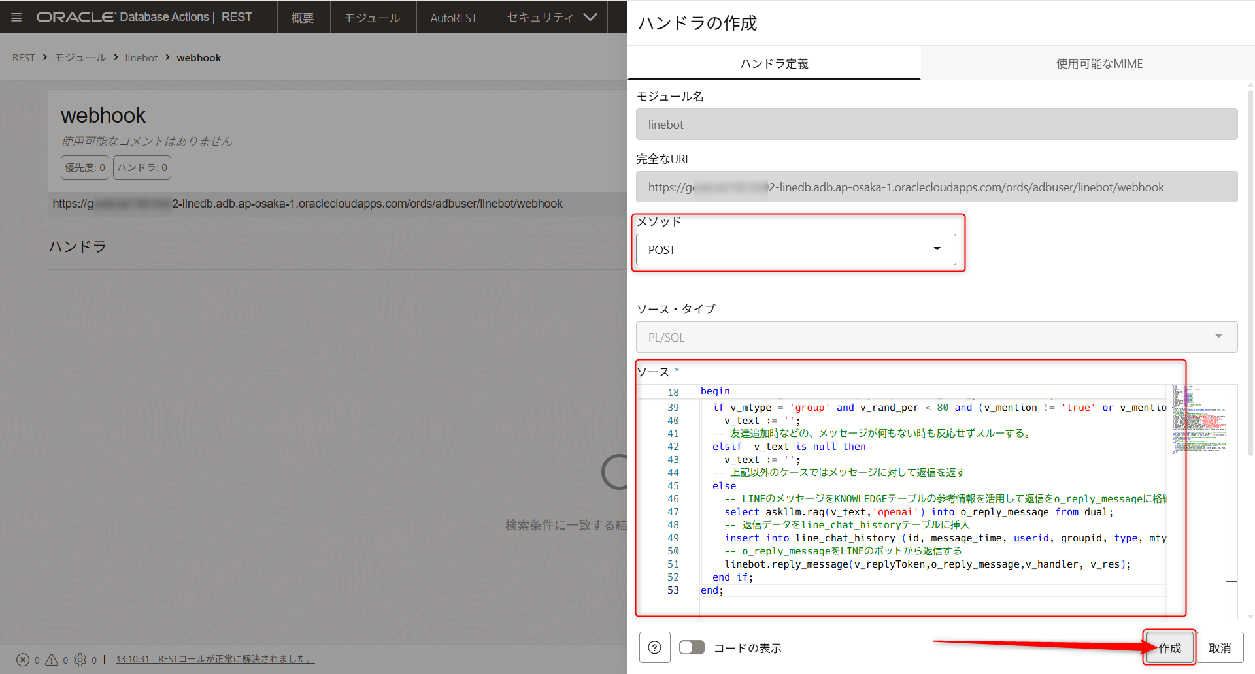Switch to 使用可能なMIME tab
The width and height of the screenshot is (1255, 674).
(1099, 63)
